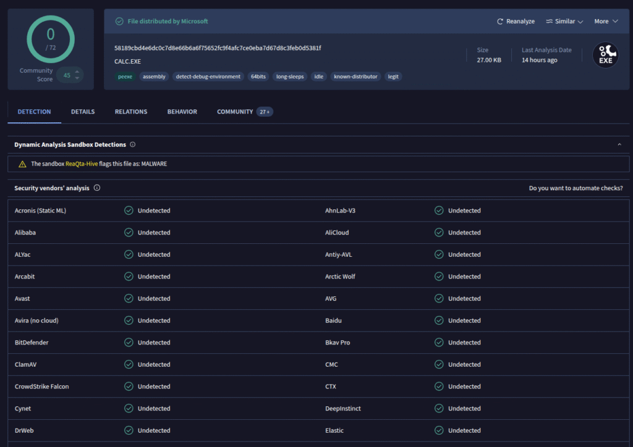Click the green checkmark beside File distributed by Microsoft
Viewport: 633px width, 447px height.
[119, 21]
